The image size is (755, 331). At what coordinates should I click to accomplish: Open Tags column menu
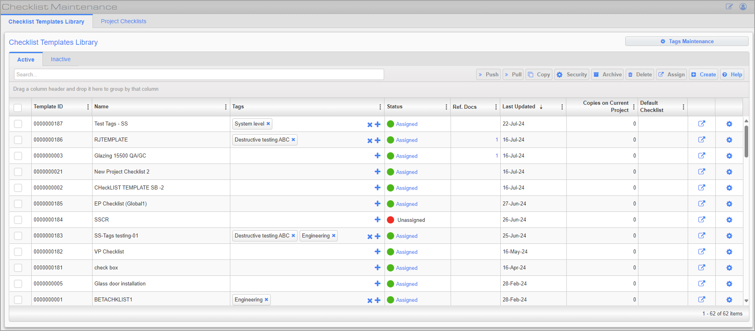[x=380, y=107]
